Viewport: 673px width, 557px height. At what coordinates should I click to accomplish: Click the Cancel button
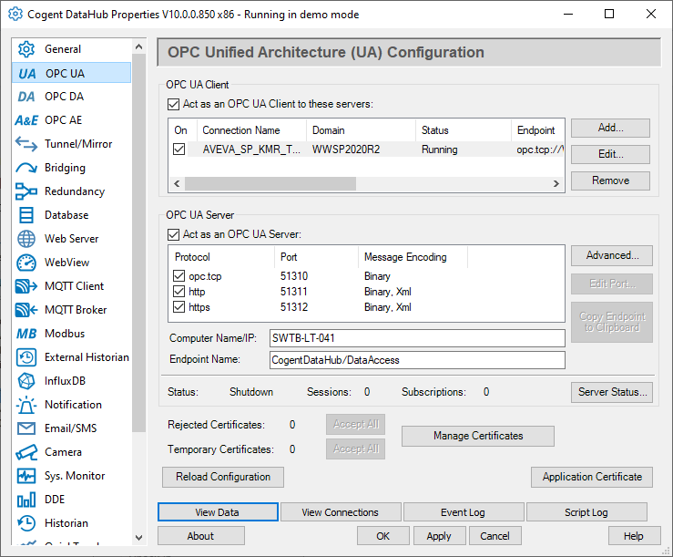pyautogui.click(x=495, y=536)
